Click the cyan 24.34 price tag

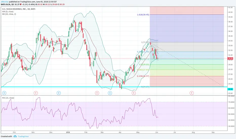[x=230, y=89]
